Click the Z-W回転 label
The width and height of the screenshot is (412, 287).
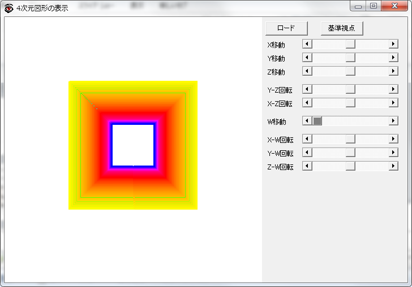280,167
